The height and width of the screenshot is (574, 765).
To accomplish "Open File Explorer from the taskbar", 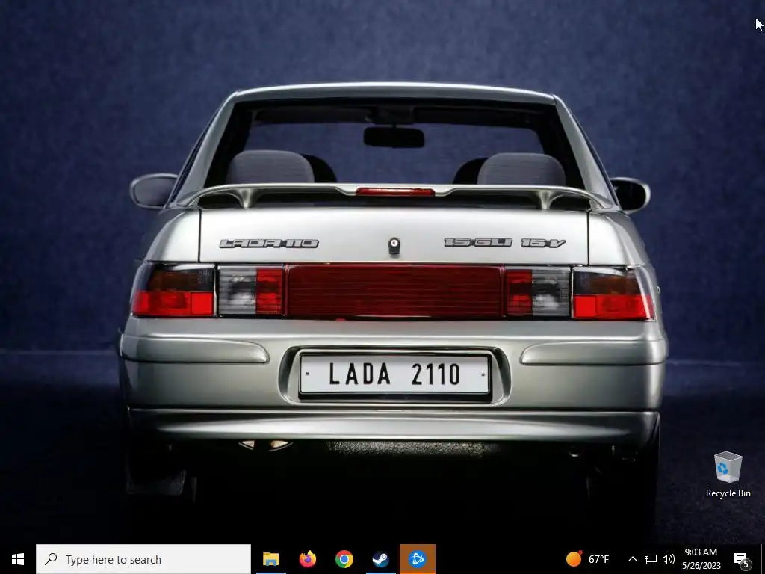I will (270, 559).
